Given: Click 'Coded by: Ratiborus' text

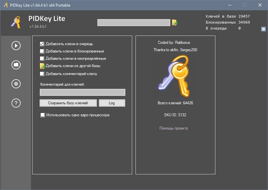Looking at the screenshot, I should point(174,43).
